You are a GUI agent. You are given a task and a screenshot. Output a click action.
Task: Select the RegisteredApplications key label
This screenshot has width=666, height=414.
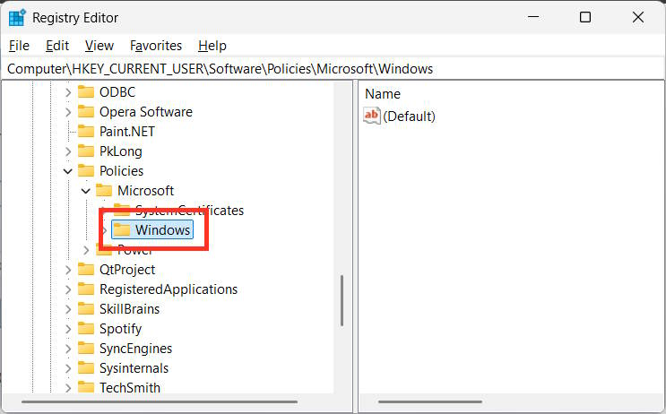[169, 289]
